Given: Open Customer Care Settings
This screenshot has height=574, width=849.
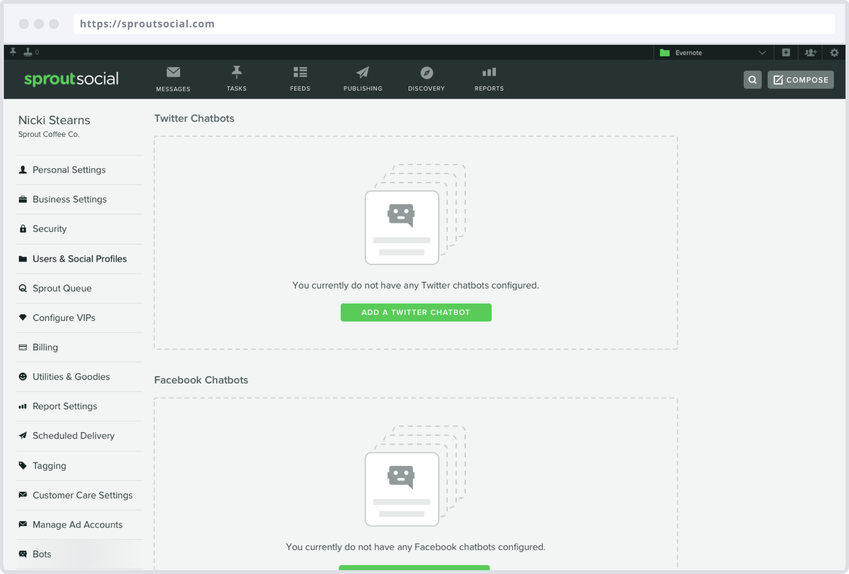Looking at the screenshot, I should click(x=79, y=495).
